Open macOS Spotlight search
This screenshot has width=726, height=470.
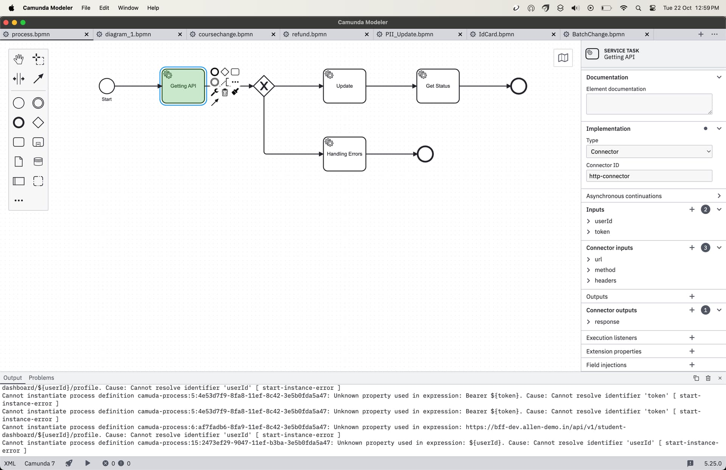point(638,8)
